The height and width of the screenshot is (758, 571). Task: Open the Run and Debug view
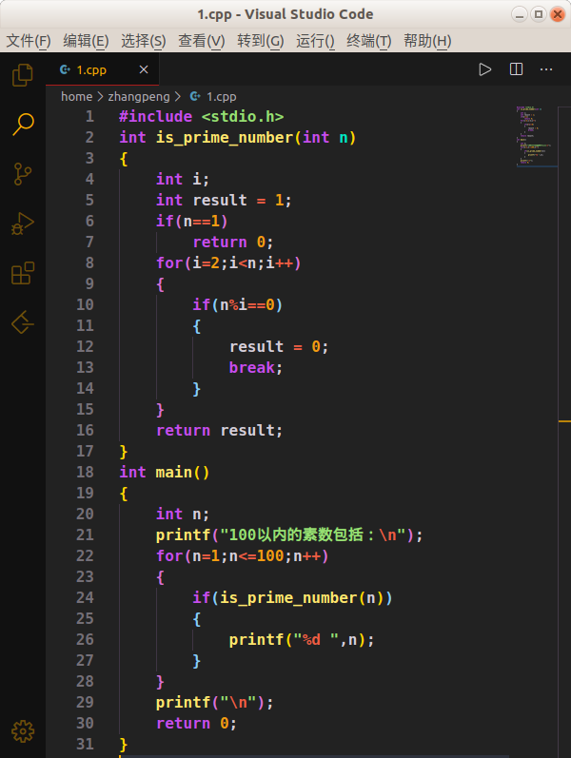[23, 224]
